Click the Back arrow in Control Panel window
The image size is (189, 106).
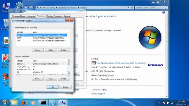(26, 7)
